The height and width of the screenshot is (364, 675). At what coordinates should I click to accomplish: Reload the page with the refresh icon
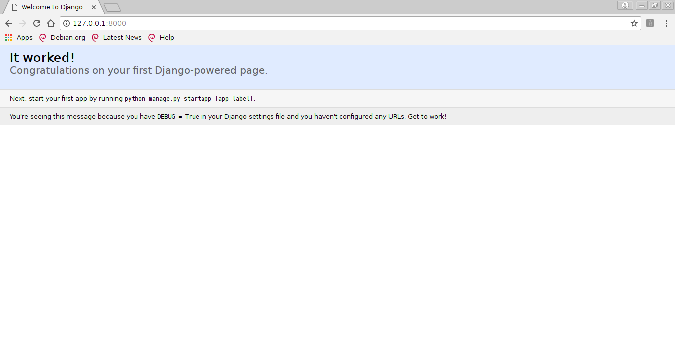pos(37,23)
